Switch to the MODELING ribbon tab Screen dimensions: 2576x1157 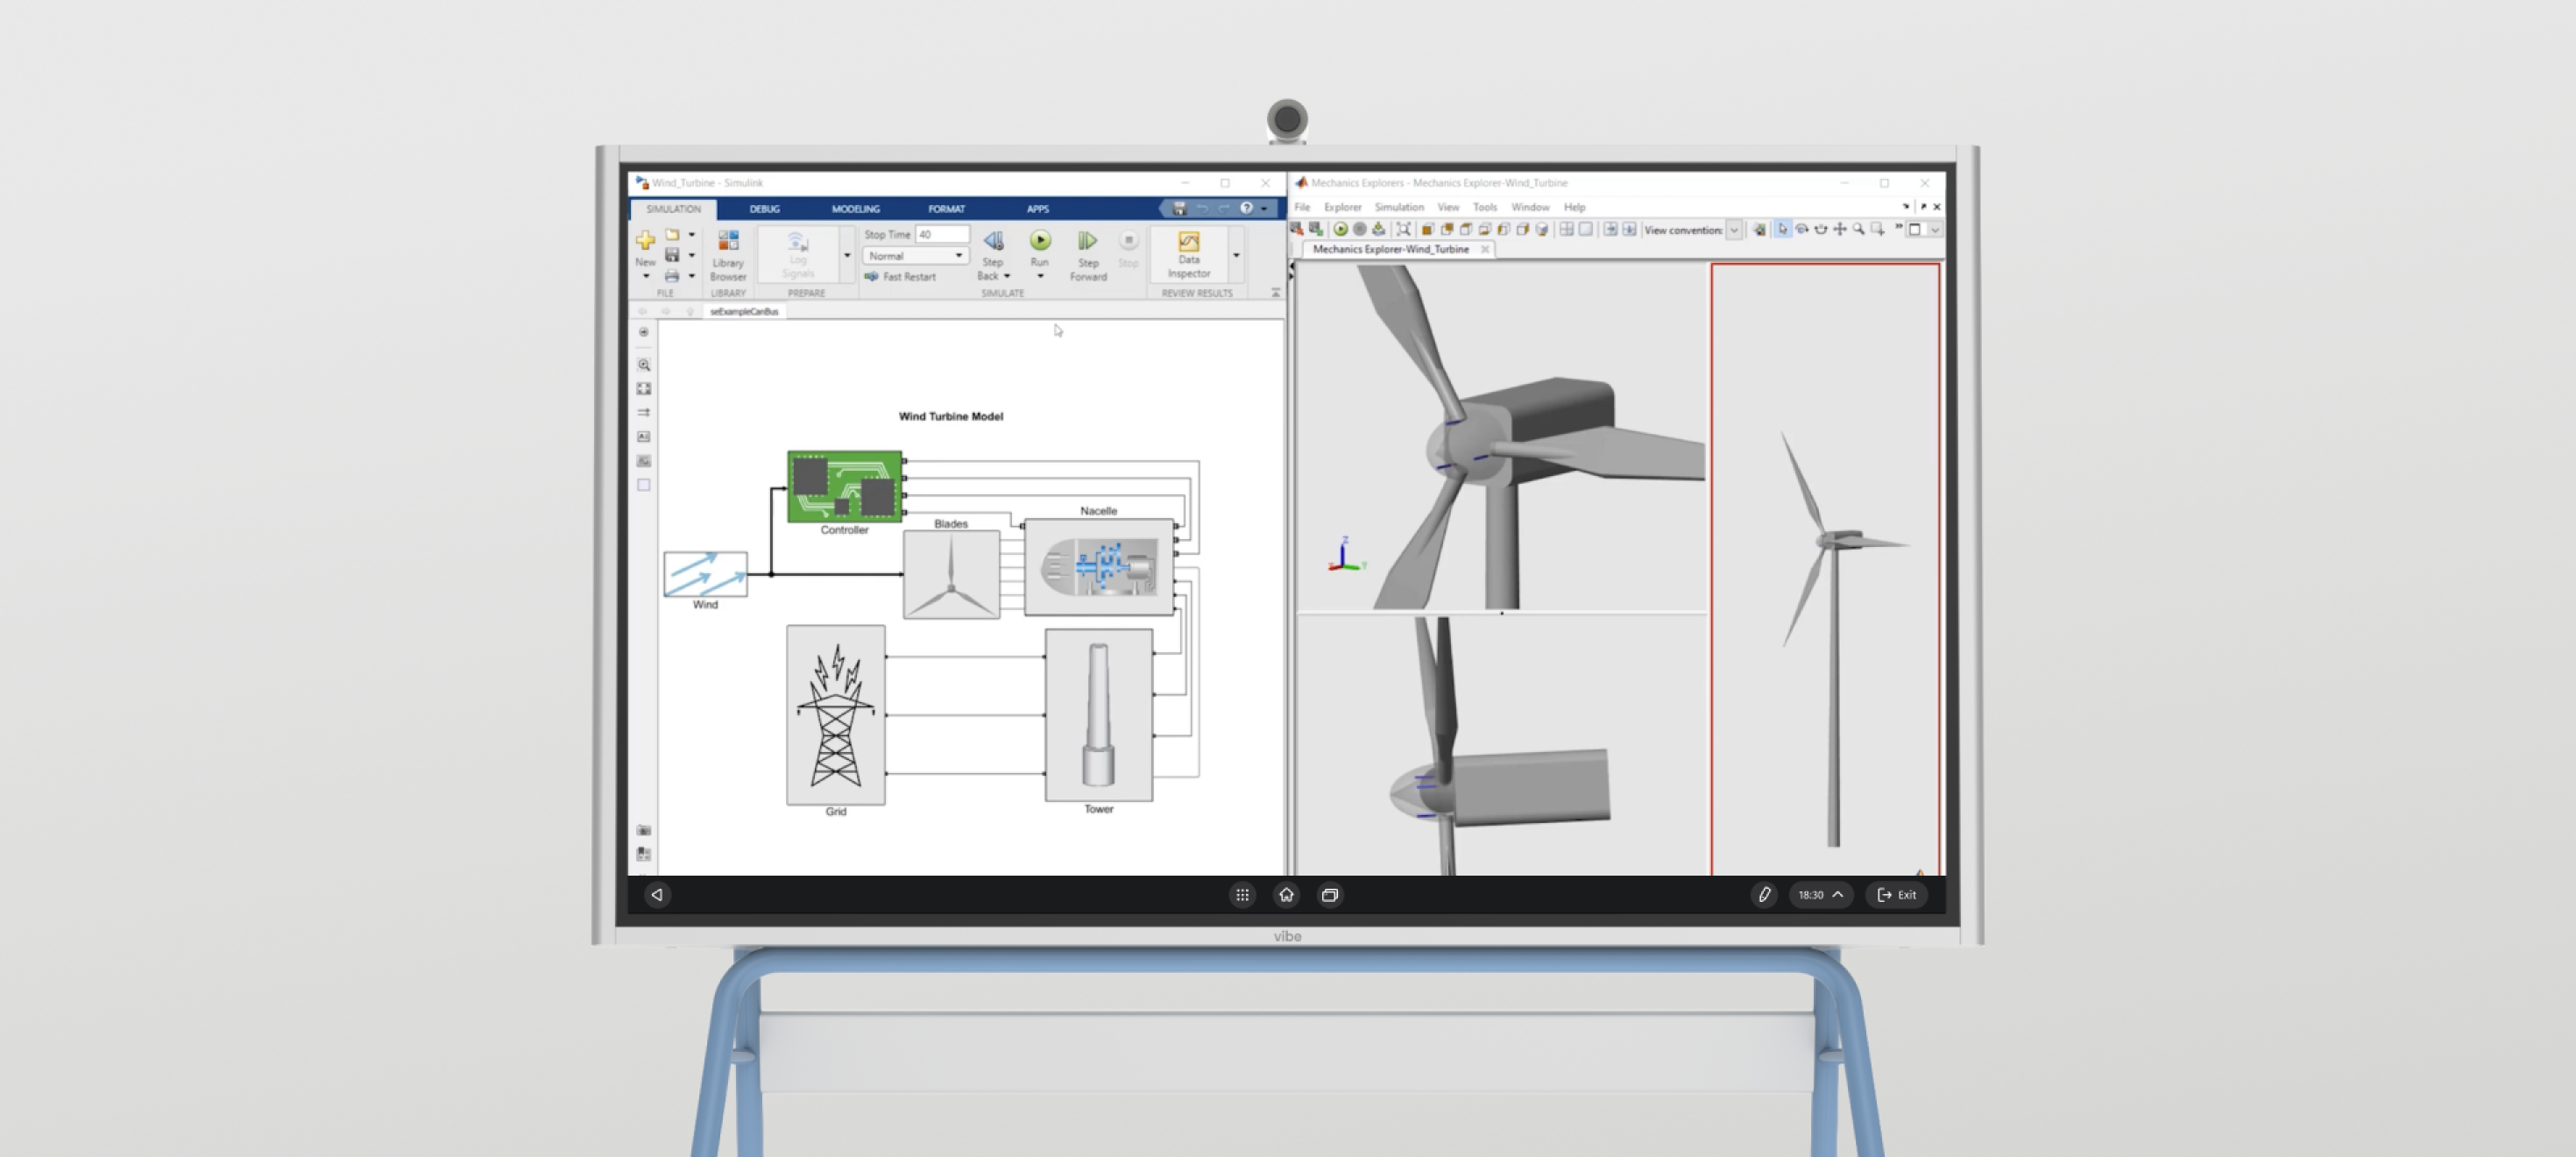click(855, 209)
